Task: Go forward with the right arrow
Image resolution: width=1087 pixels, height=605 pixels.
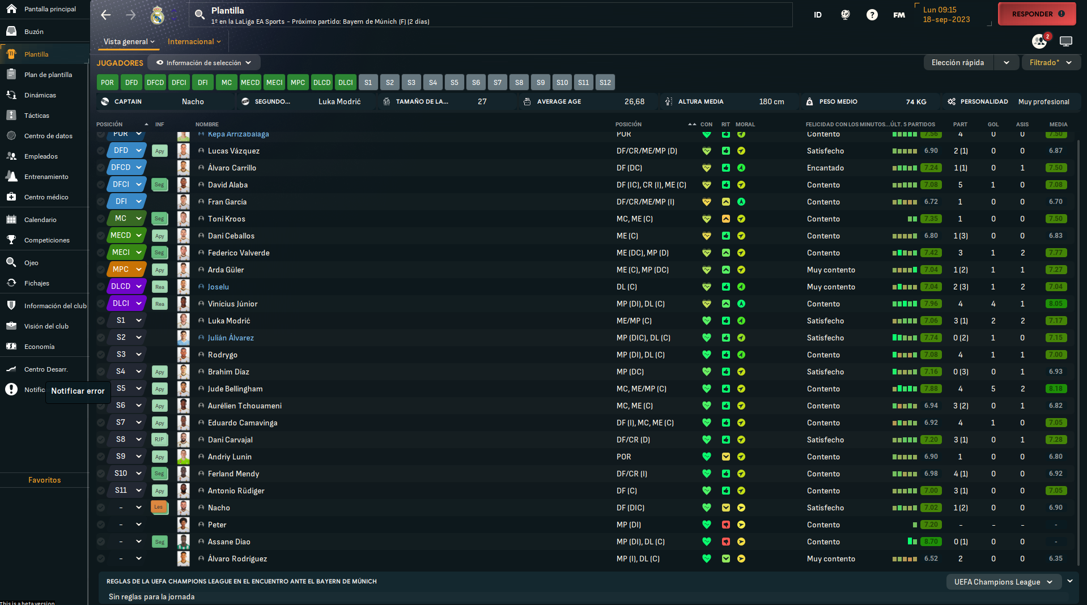Action: [131, 15]
